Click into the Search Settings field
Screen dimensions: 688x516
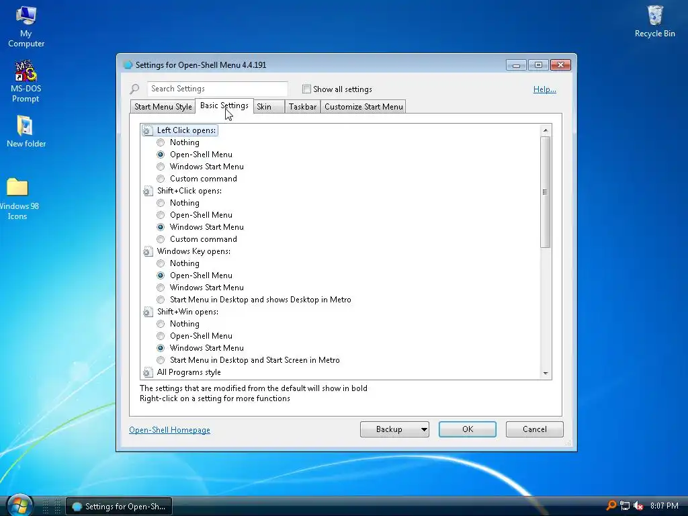[x=217, y=89]
